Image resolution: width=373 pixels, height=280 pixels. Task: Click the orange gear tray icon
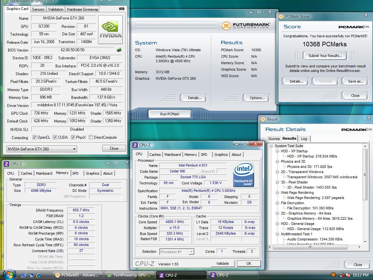(333, 275)
